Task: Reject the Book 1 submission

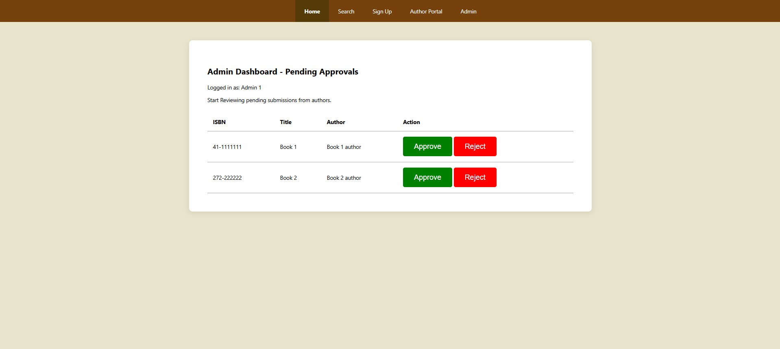Action: 475,146
